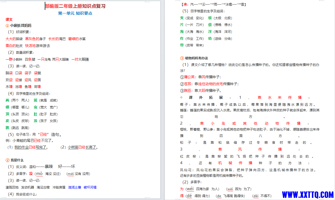Select the phrase 灌溉田地
This screenshot has width=335, height=200.
[x=12, y=187]
